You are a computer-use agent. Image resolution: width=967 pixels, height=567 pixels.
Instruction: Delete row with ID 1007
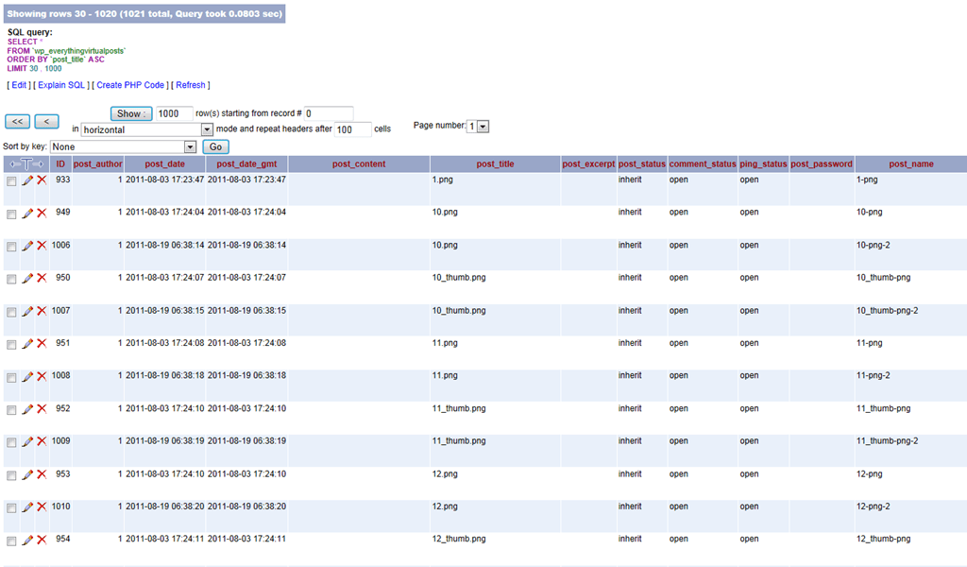pyautogui.click(x=42, y=311)
